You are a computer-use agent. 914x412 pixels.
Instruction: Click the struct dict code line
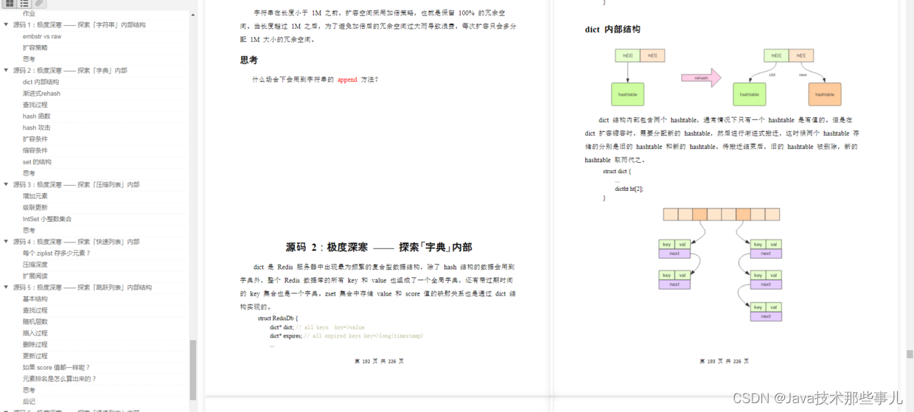[x=618, y=172]
